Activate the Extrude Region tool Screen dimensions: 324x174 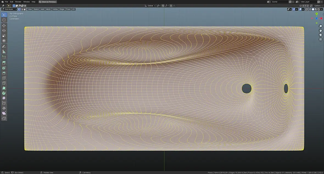click(4, 63)
